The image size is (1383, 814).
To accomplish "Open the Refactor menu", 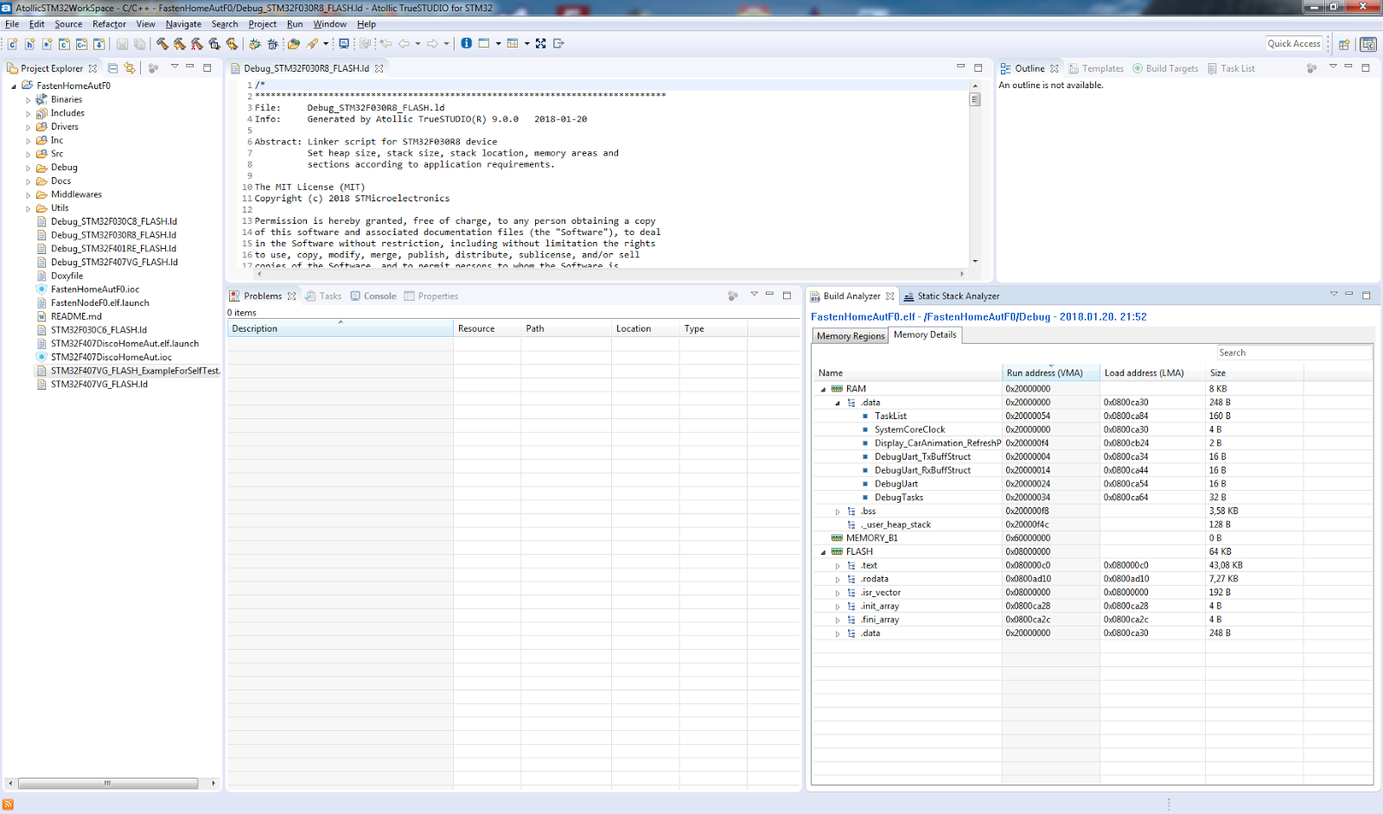I will 109,24.
